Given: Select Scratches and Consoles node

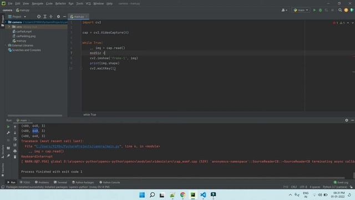Looking at the screenshot, I should pos(24,50).
